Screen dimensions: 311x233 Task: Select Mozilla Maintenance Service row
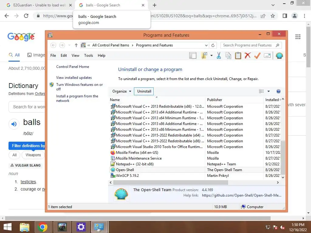195,158
